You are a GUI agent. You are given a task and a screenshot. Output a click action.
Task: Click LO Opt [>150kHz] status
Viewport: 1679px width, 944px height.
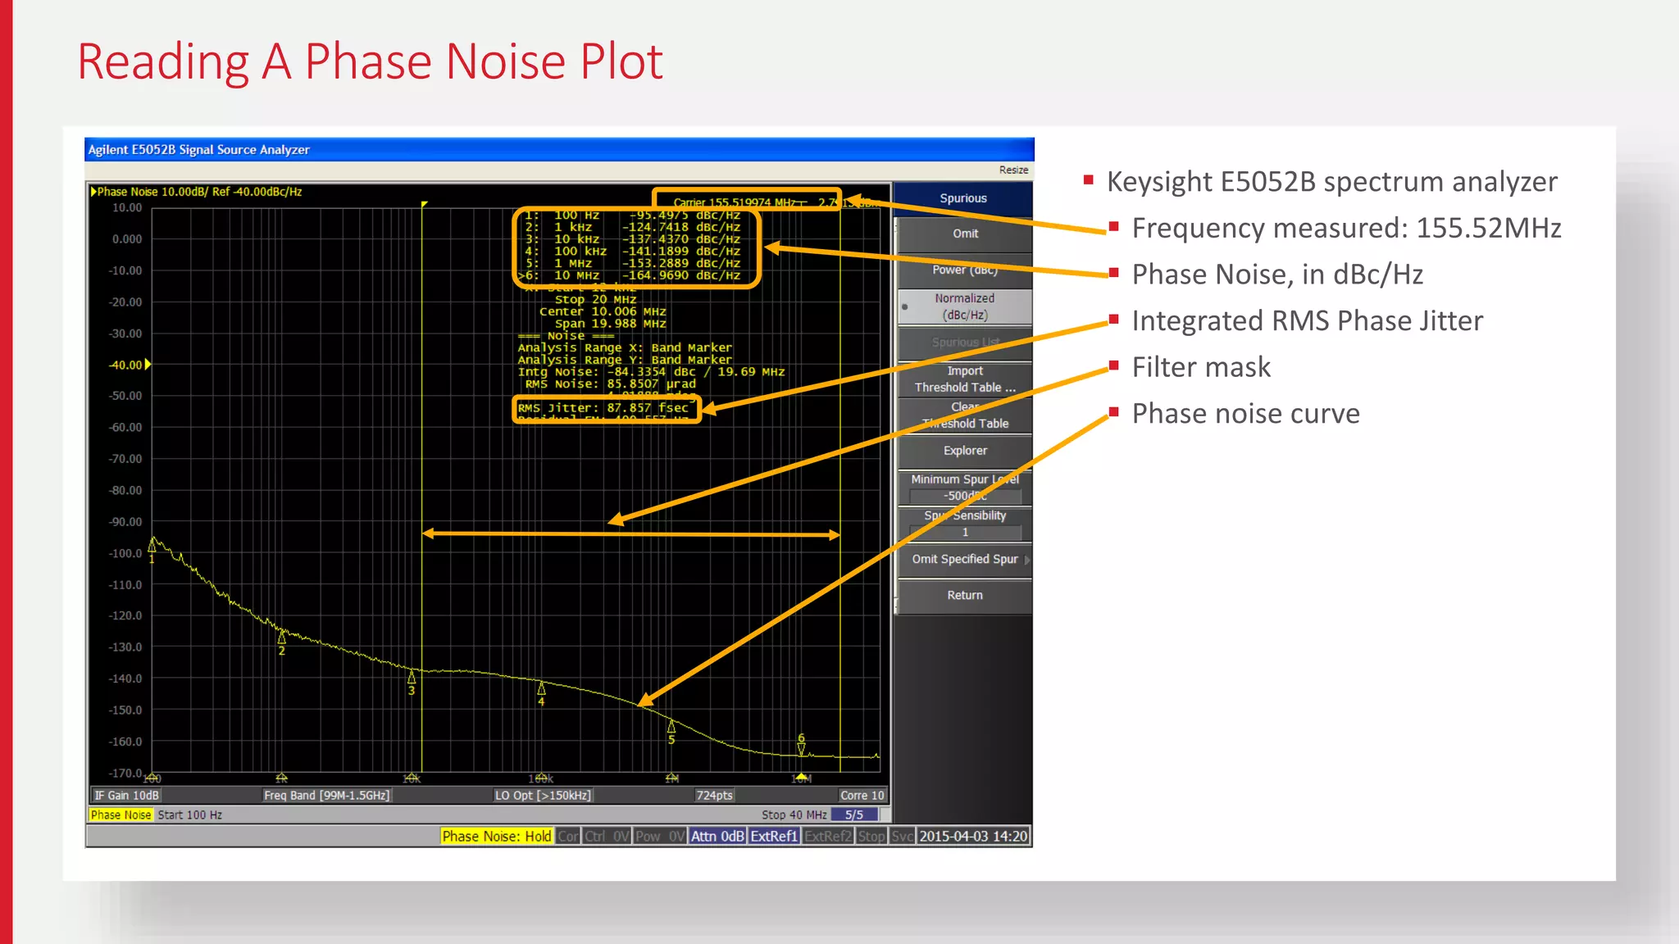543,796
